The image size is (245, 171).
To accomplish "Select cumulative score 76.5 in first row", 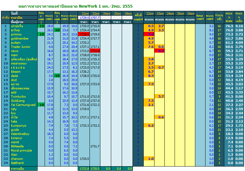I will point(229,26).
